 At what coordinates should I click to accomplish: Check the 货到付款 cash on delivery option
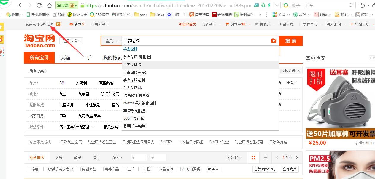click(x=86, y=169)
